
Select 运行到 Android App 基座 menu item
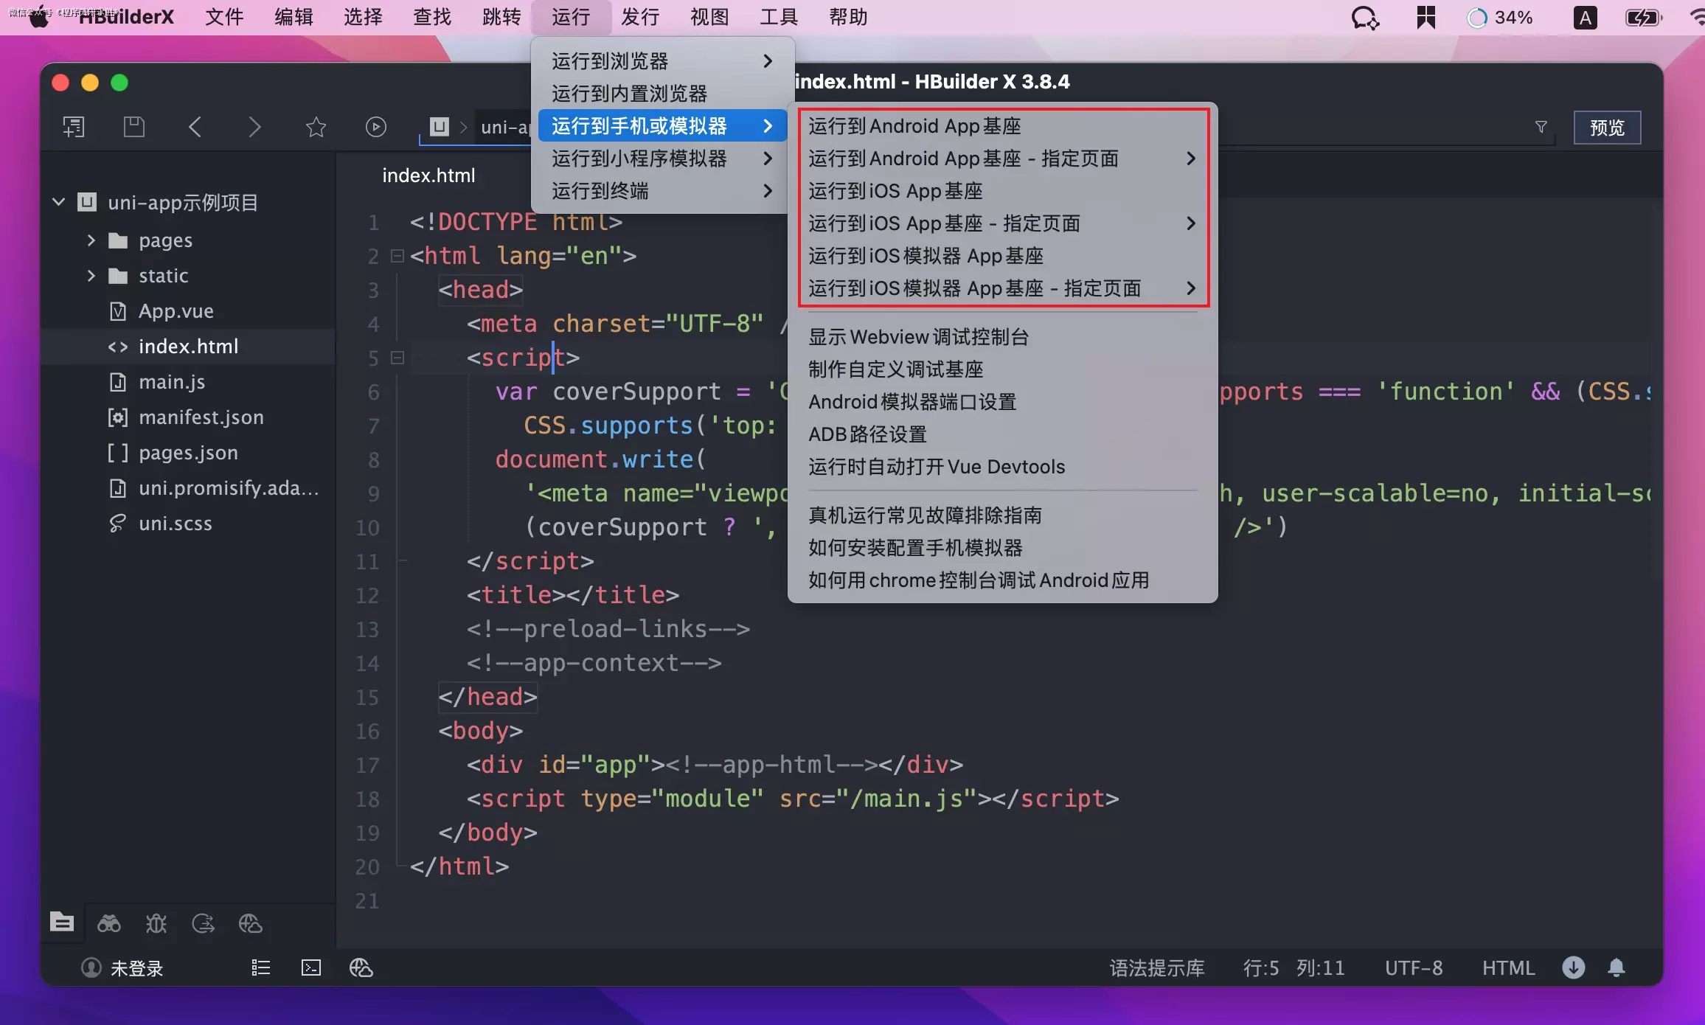[914, 126]
